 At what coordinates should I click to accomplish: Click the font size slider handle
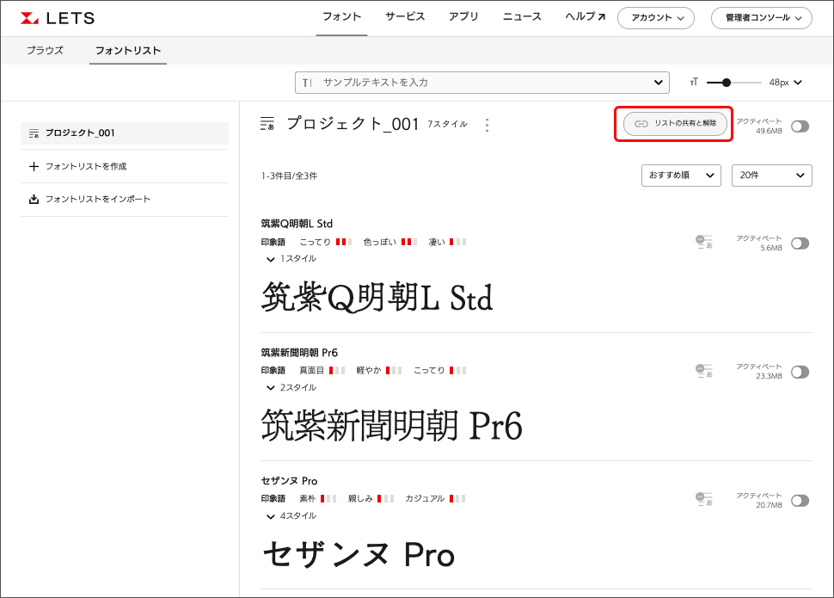pos(727,83)
